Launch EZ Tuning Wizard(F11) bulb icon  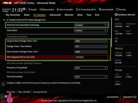[x=77, y=9]
